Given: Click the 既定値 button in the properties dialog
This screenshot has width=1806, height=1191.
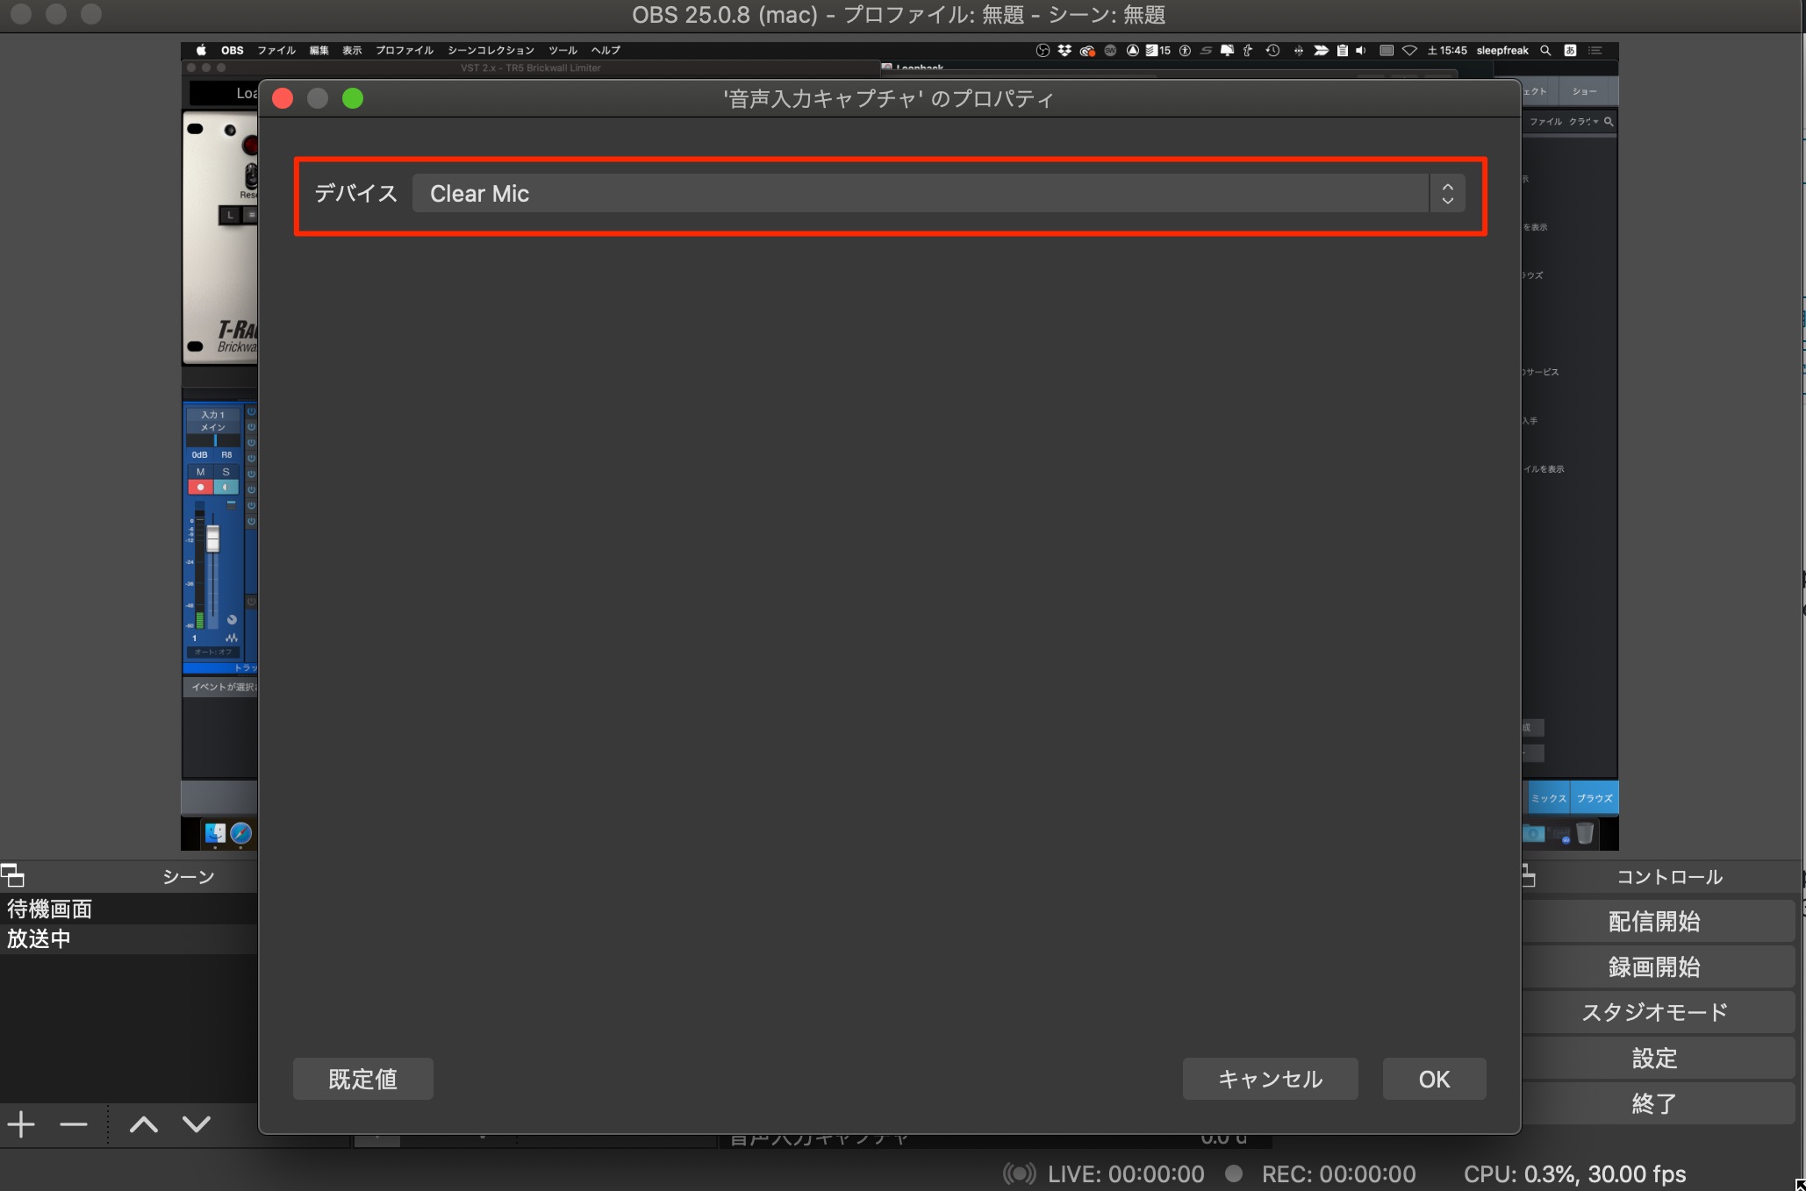Looking at the screenshot, I should coord(363,1079).
